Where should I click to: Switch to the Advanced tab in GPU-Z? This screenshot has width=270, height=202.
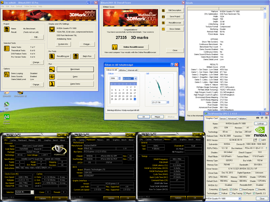tap(232, 118)
